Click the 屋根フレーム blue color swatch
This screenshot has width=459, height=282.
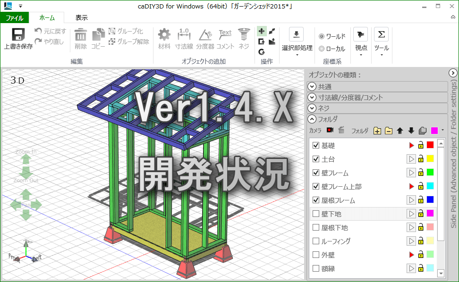pos(430,199)
